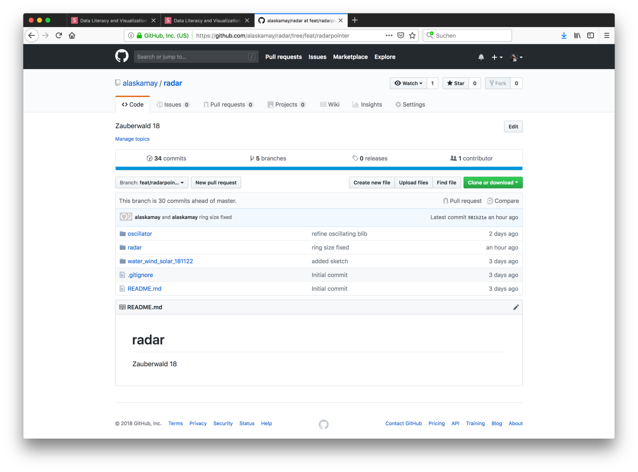
Task: Click the GitHub Octocat logo in header
Action: (122, 56)
